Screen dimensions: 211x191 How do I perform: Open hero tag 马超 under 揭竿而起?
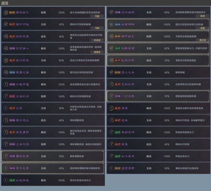[x=97, y=28]
